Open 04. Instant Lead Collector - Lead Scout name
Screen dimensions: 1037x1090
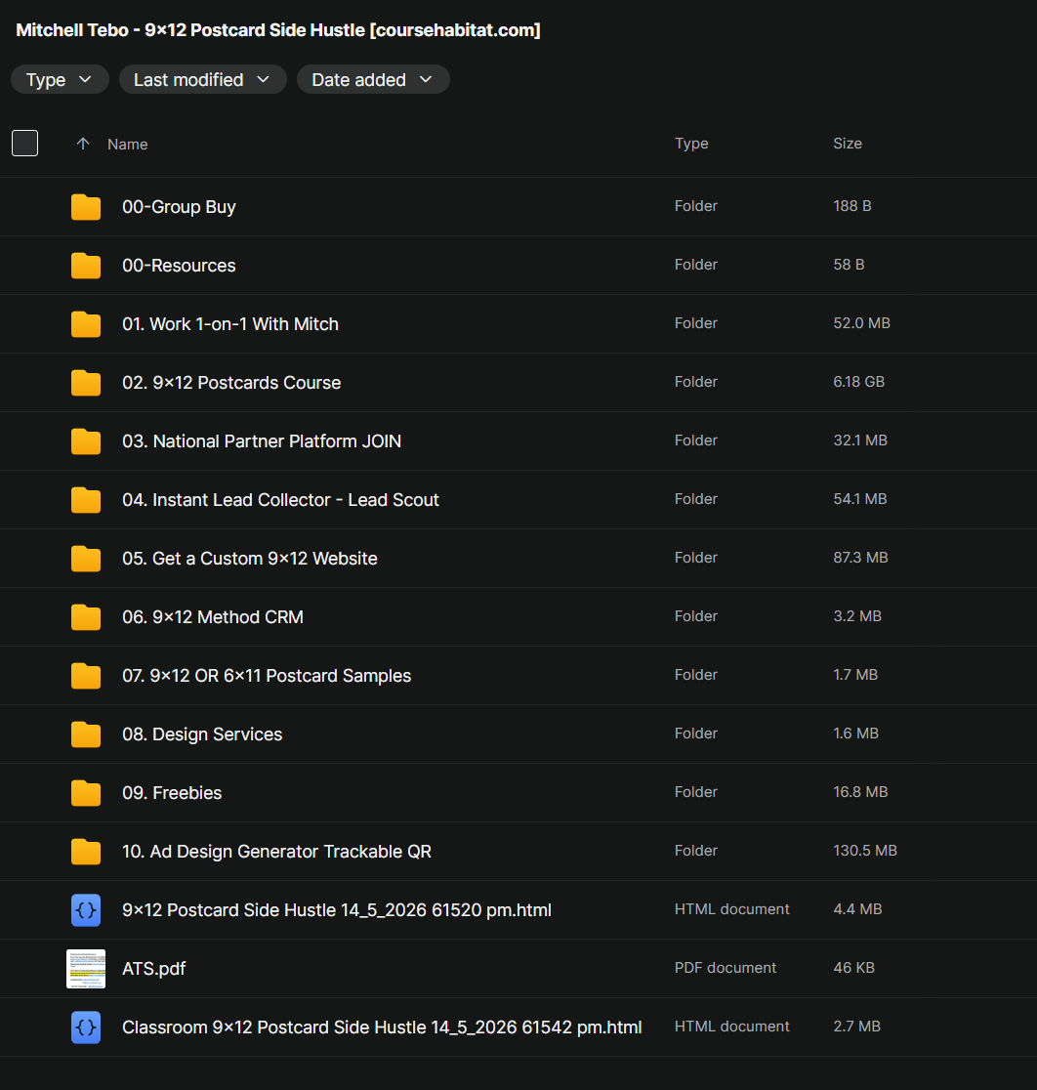click(x=281, y=500)
